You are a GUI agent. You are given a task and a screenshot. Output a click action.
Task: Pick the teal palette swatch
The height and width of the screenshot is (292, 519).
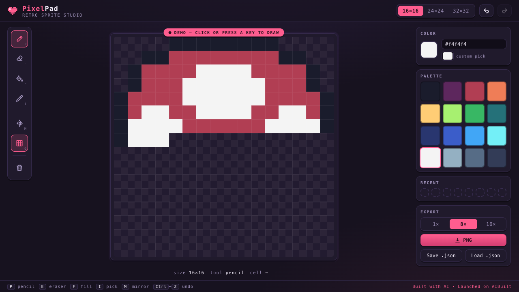tap(497, 114)
